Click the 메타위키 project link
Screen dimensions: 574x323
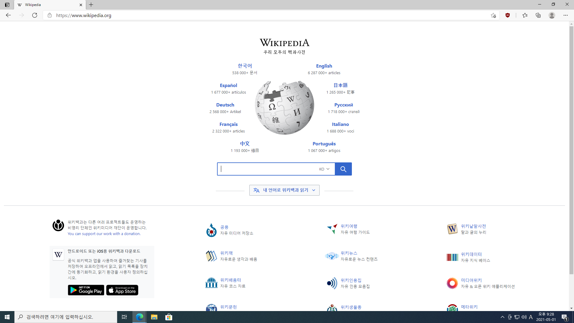(x=469, y=307)
